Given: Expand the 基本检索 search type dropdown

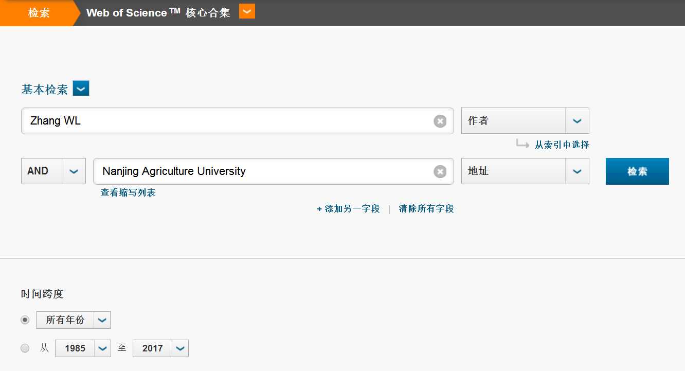Looking at the screenshot, I should pyautogui.click(x=81, y=89).
